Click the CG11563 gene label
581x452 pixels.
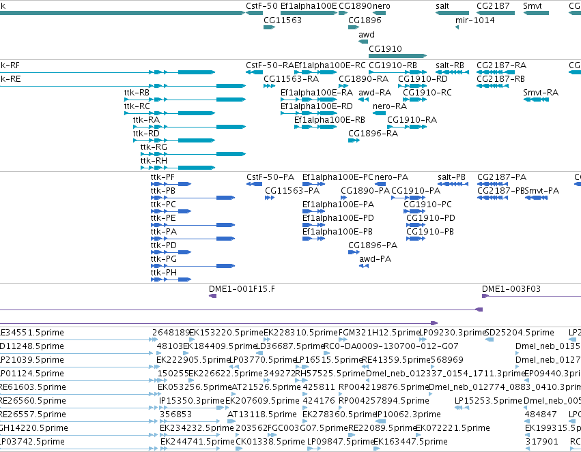coord(283,20)
